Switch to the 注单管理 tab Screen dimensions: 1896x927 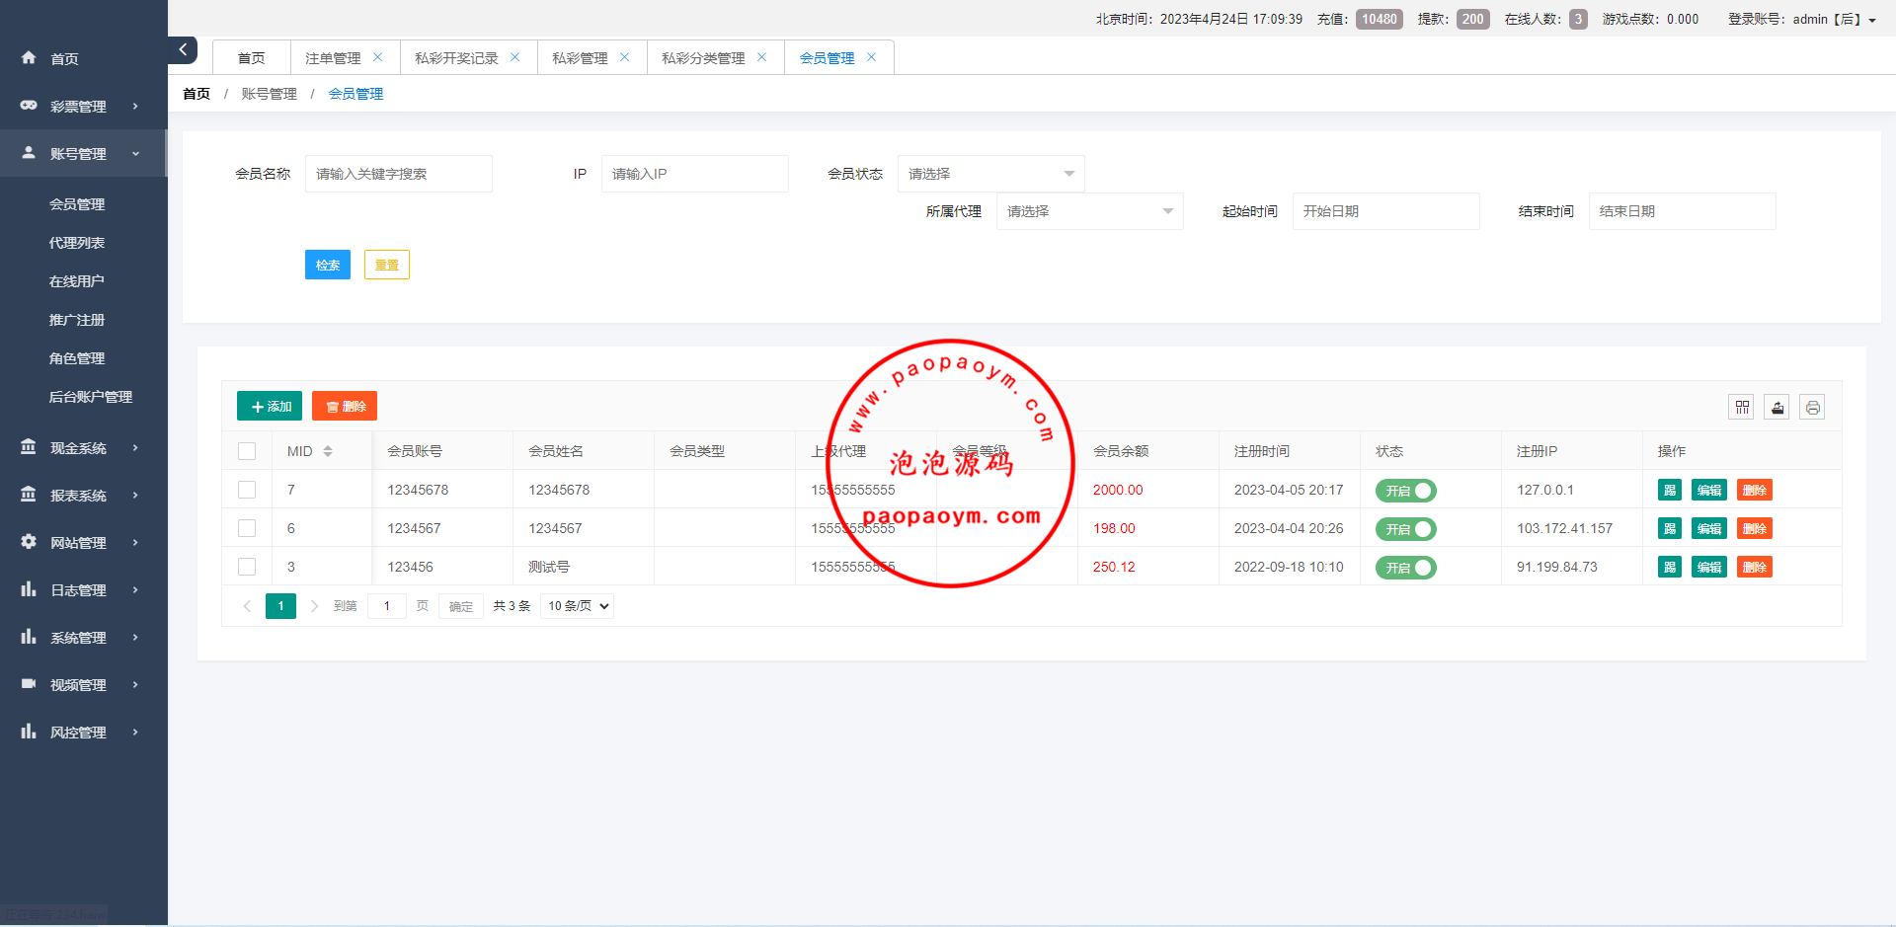tap(333, 58)
